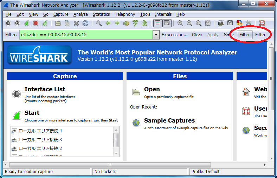Open preferences wrench icon

(249, 23)
